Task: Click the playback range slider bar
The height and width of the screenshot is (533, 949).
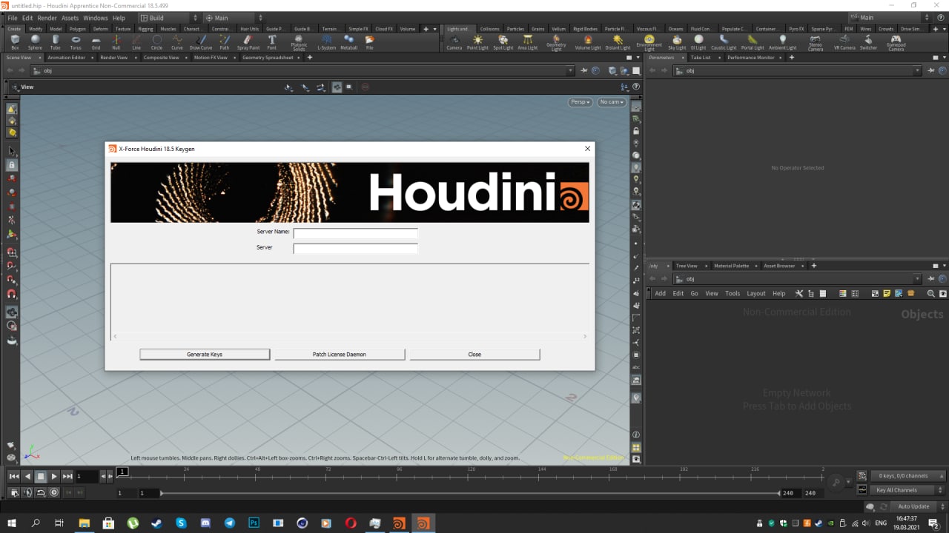Action: point(469,493)
